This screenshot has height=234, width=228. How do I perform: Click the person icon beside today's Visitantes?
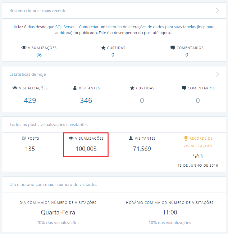click(x=75, y=88)
